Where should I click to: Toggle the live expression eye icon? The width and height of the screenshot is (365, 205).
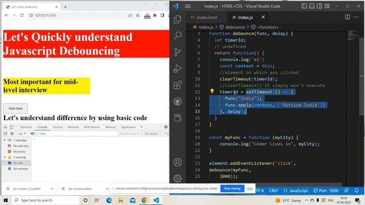(x=33, y=134)
